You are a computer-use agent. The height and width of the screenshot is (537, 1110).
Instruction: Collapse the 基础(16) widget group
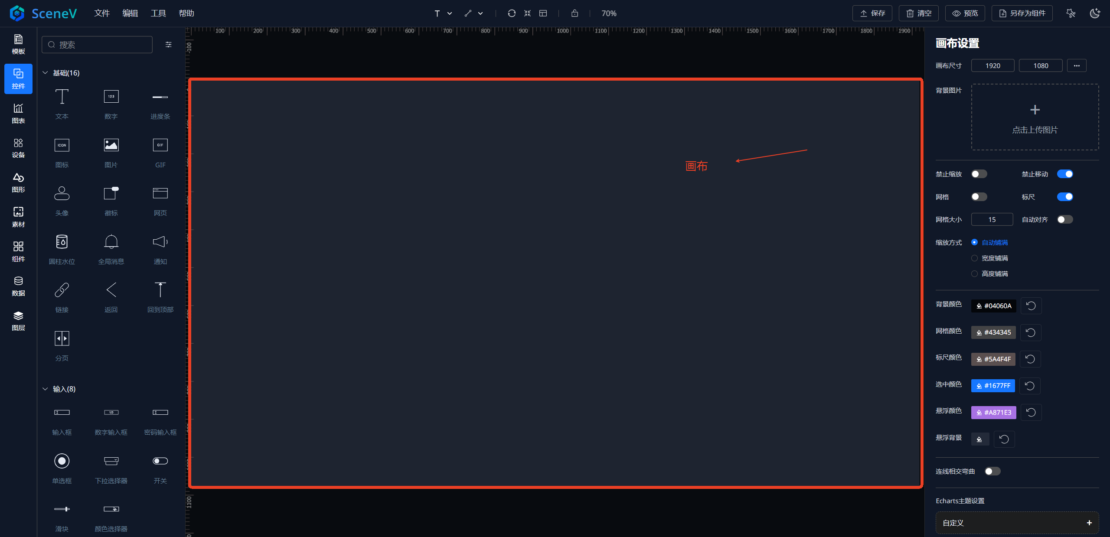pyautogui.click(x=45, y=73)
